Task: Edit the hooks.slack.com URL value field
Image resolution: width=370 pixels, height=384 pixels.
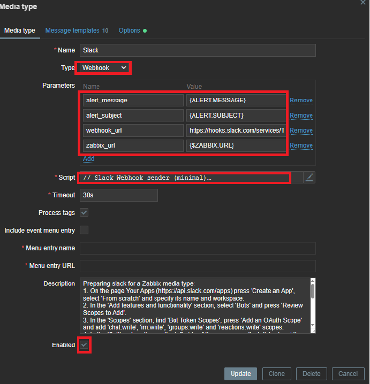Action: 236,130
